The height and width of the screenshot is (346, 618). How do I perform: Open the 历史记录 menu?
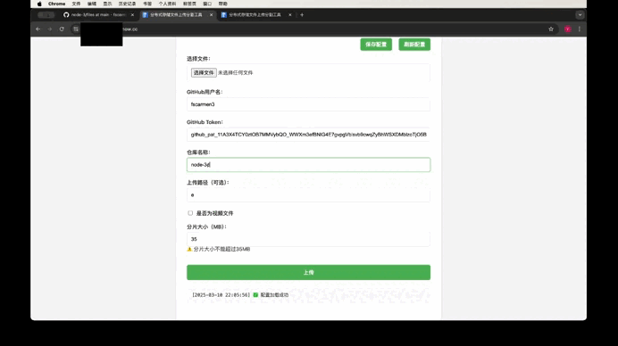(127, 4)
